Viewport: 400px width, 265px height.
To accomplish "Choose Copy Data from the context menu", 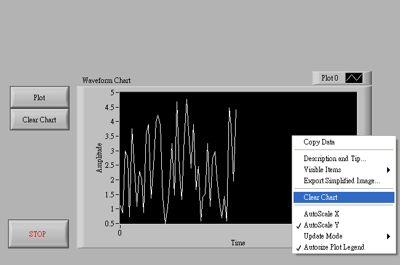I will pyautogui.click(x=344, y=142).
